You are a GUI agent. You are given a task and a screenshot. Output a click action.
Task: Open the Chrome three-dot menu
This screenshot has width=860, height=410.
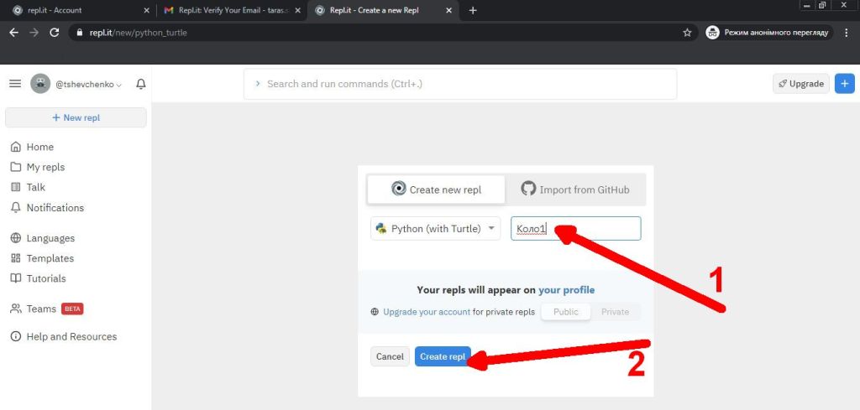tap(847, 33)
